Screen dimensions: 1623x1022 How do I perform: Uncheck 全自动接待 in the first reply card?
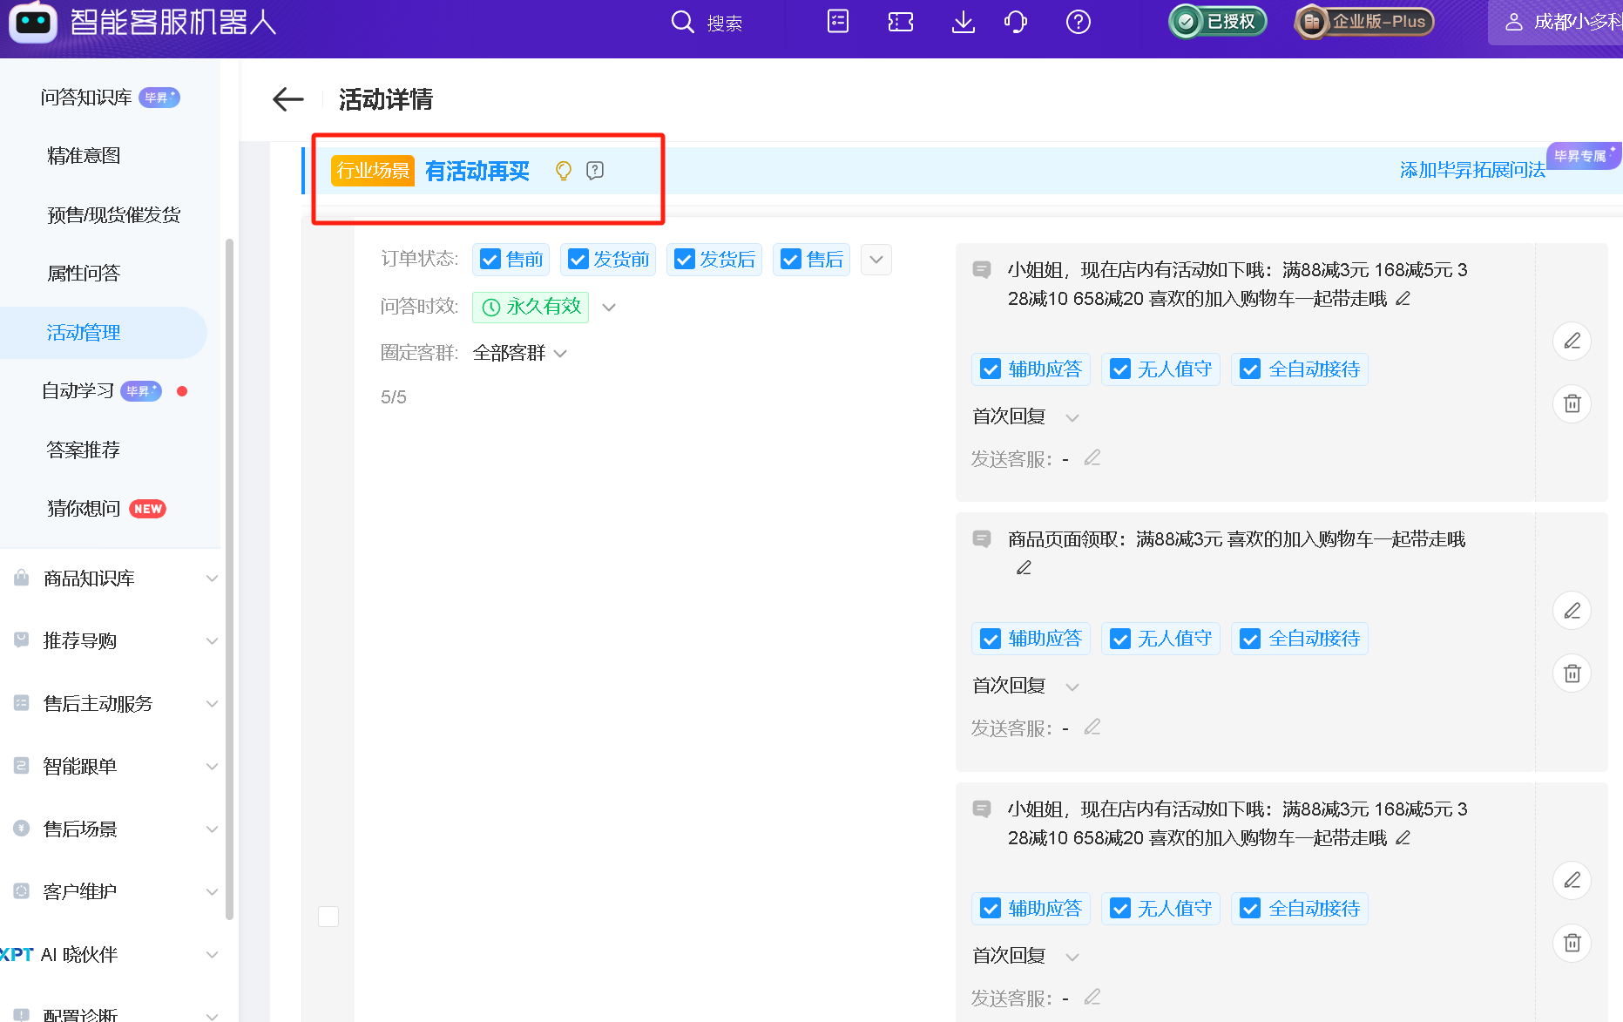click(x=1250, y=369)
